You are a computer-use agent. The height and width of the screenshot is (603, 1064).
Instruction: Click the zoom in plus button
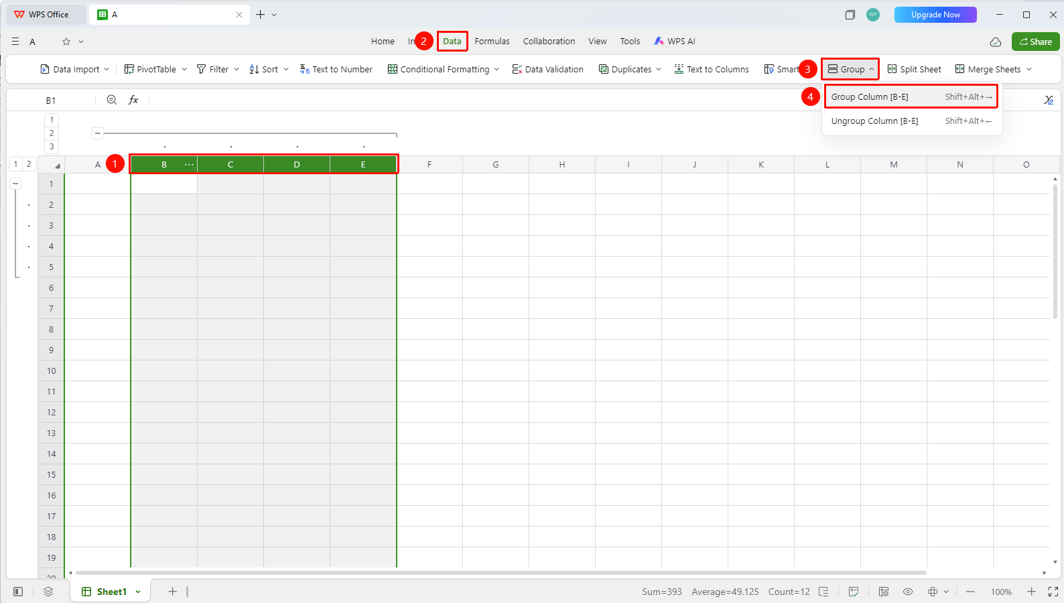coord(1032,592)
